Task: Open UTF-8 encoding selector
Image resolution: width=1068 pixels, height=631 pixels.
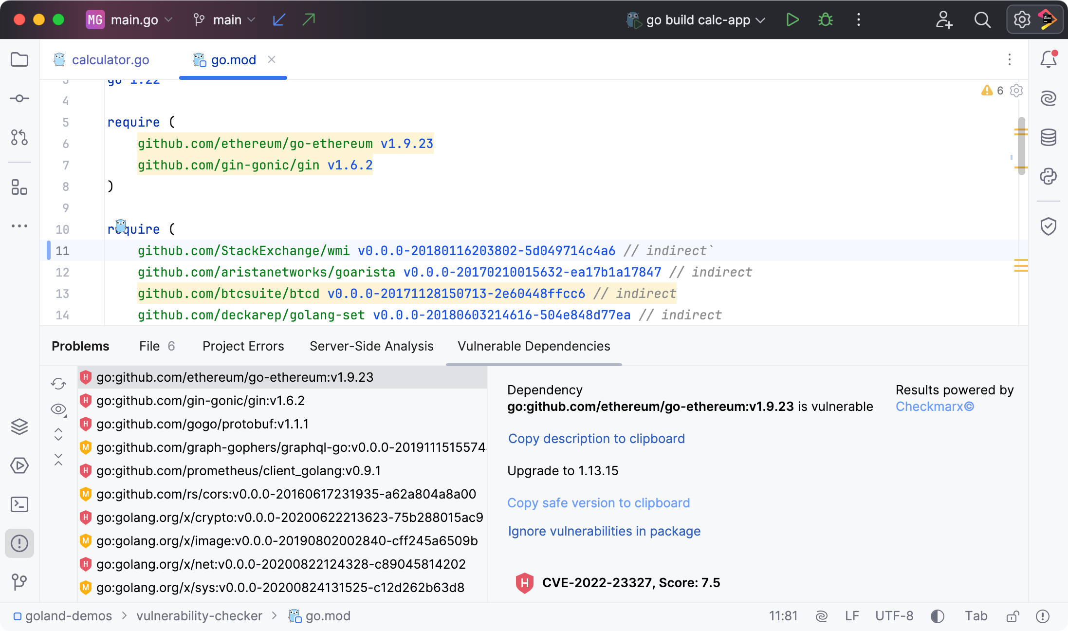Action: point(894,616)
